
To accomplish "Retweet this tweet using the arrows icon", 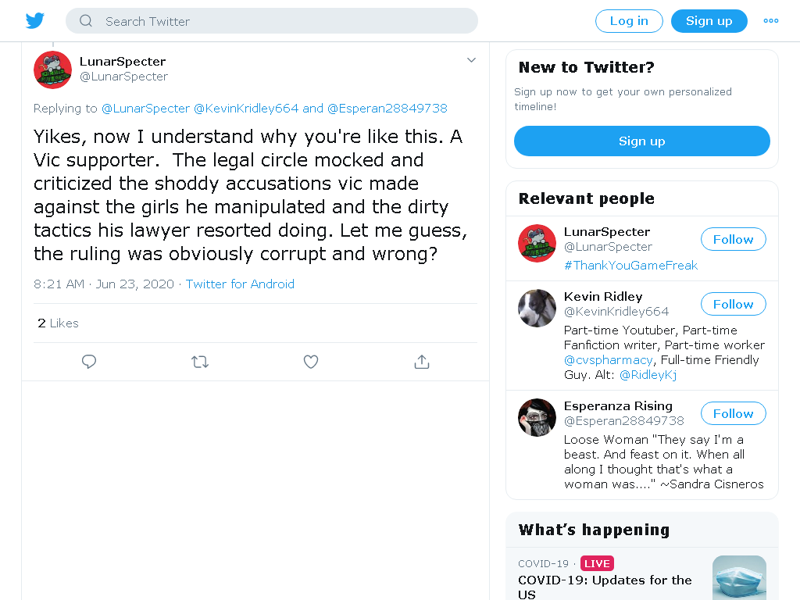I will 200,362.
